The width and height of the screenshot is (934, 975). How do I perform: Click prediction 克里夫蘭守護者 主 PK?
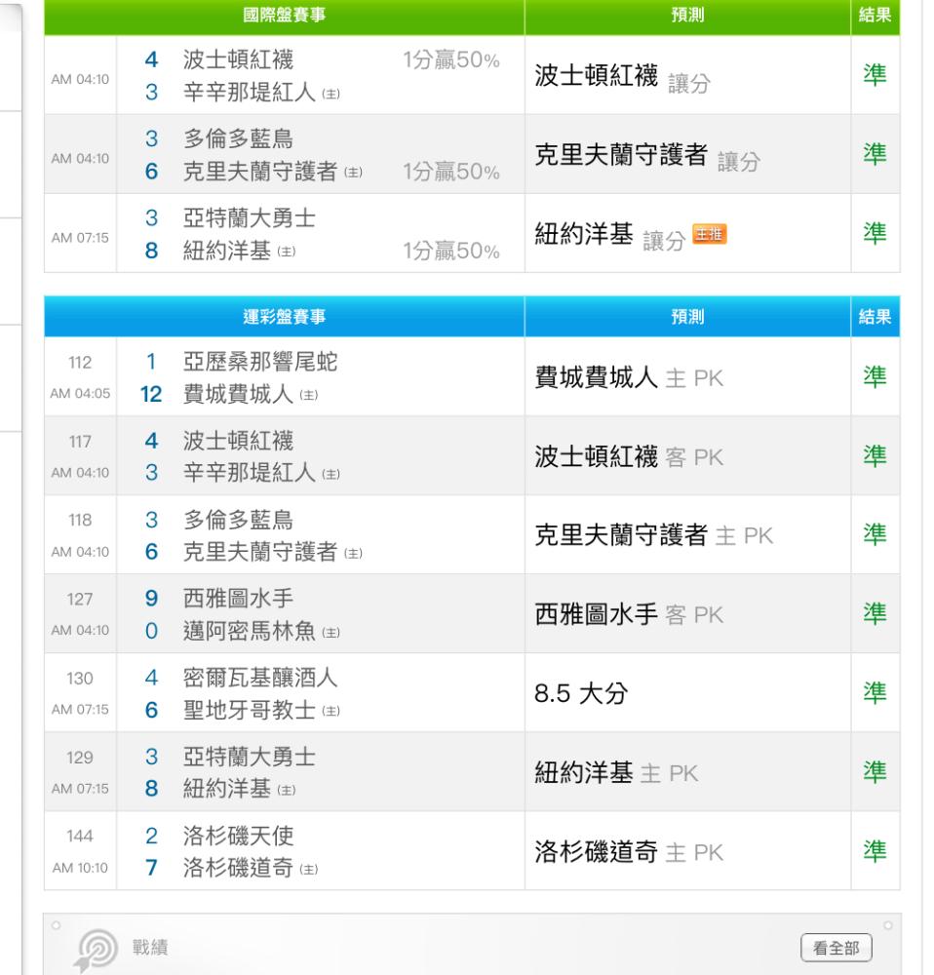(x=653, y=535)
